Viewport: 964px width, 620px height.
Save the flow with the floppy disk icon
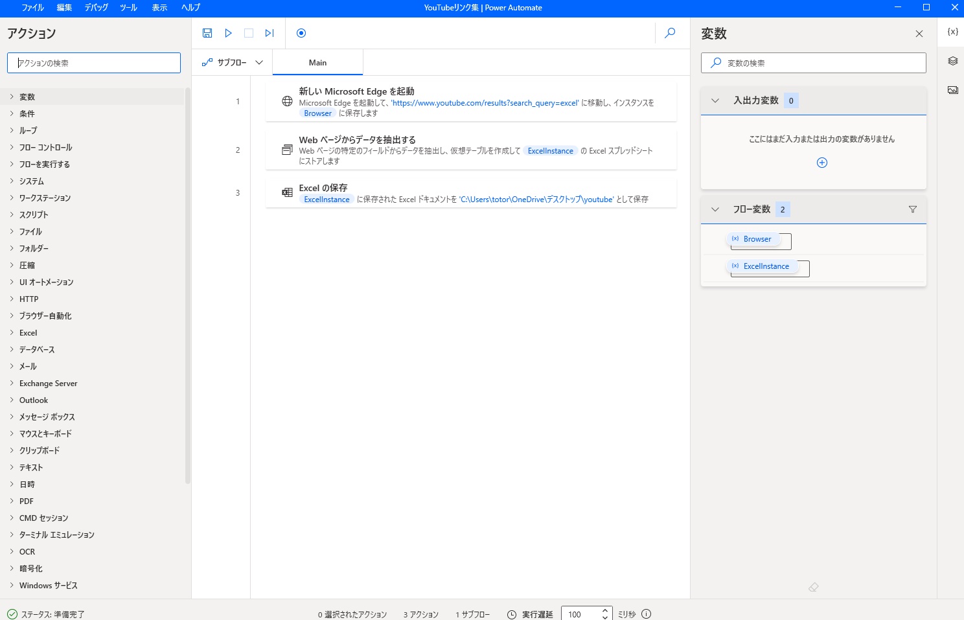coord(207,33)
